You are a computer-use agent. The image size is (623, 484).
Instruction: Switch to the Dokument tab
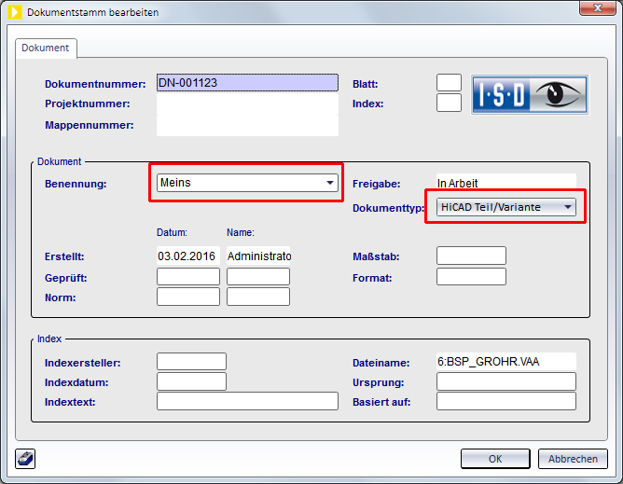click(47, 47)
